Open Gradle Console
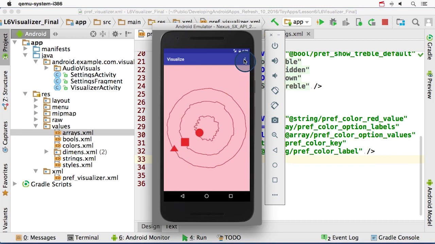The image size is (435, 244). (395, 238)
